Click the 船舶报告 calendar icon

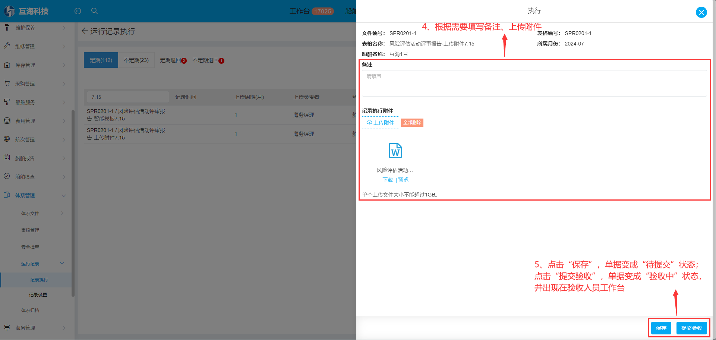(x=7, y=158)
